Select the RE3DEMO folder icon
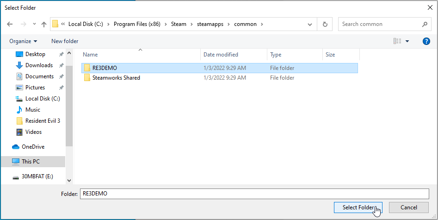 87,68
